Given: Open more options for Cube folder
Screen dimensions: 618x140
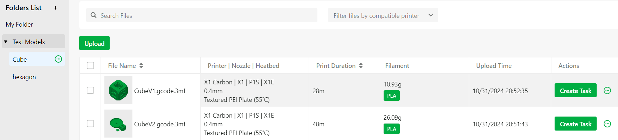Looking at the screenshot, I should [59, 59].
